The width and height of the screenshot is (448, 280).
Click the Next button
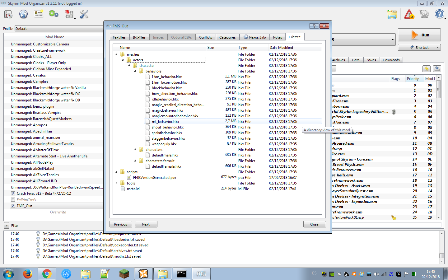[x=146, y=224]
